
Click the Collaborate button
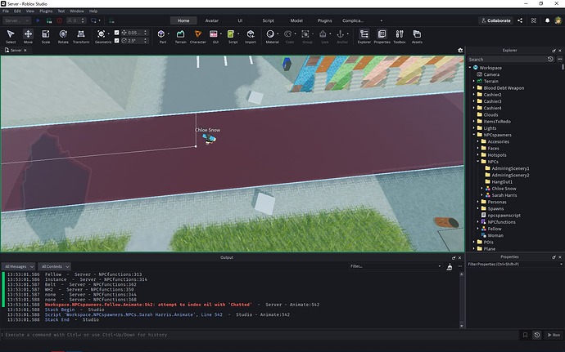tap(496, 20)
